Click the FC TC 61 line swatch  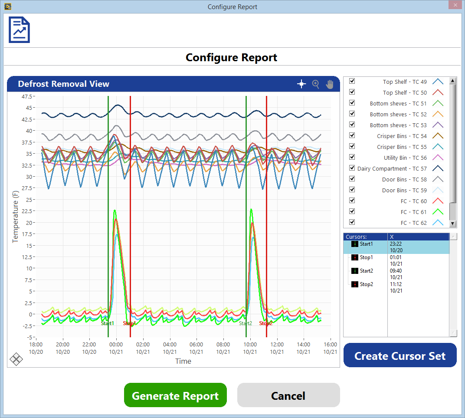tap(438, 212)
